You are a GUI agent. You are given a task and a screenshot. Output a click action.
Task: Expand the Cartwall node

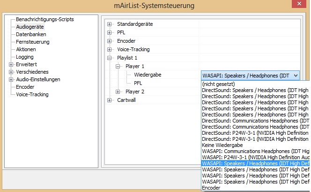[110, 100]
